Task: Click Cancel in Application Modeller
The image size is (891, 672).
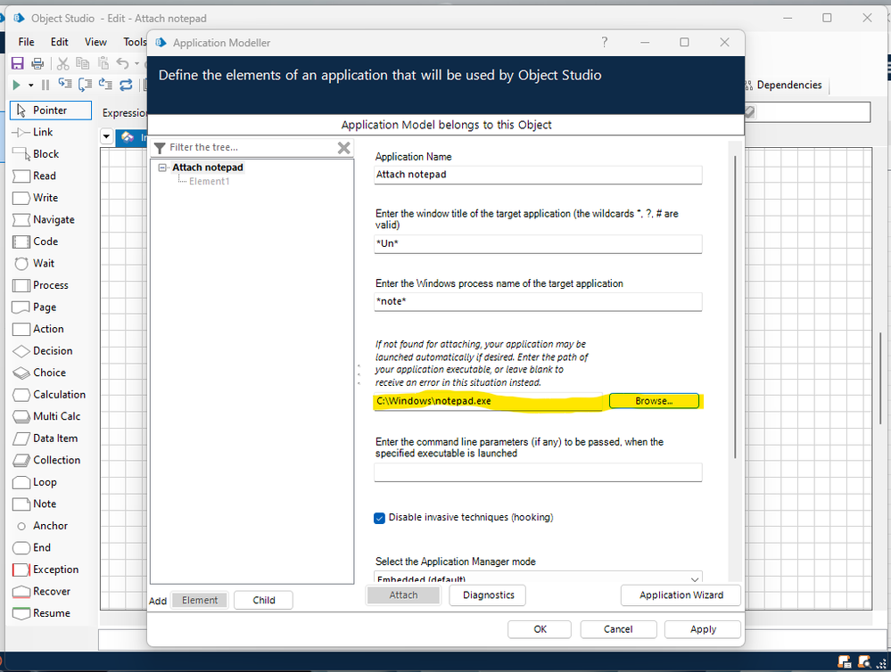Action: pos(618,629)
